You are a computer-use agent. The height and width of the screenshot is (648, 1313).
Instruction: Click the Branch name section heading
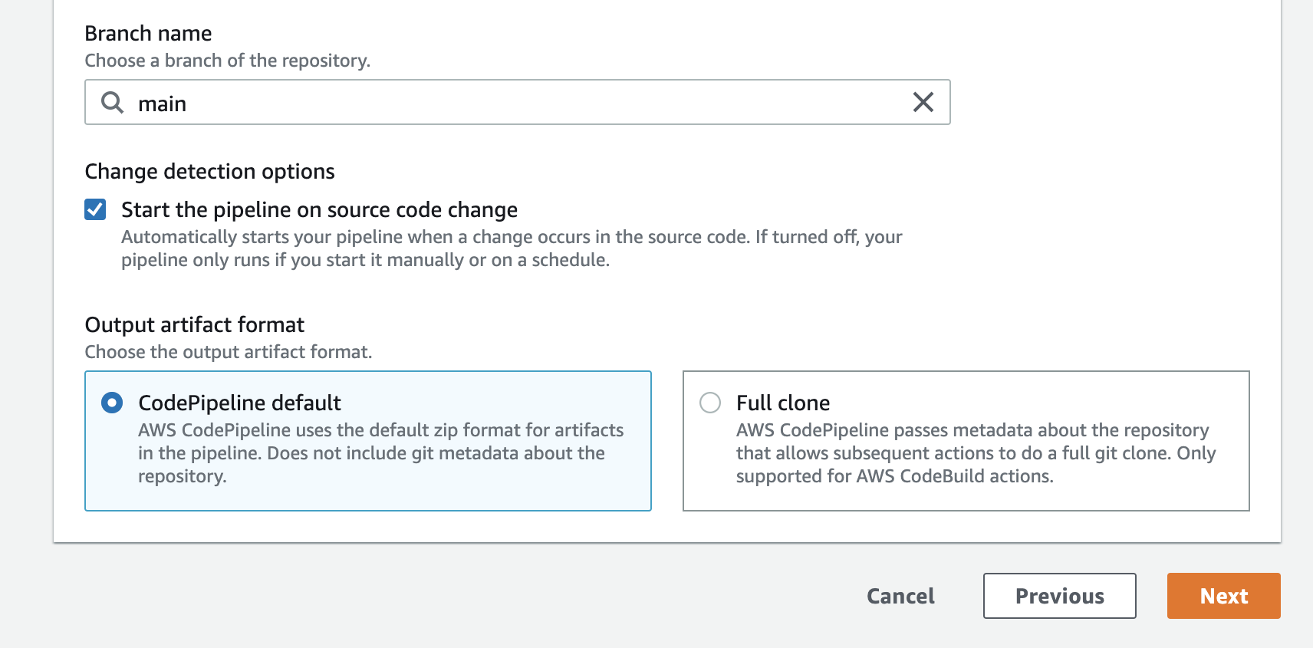(148, 33)
